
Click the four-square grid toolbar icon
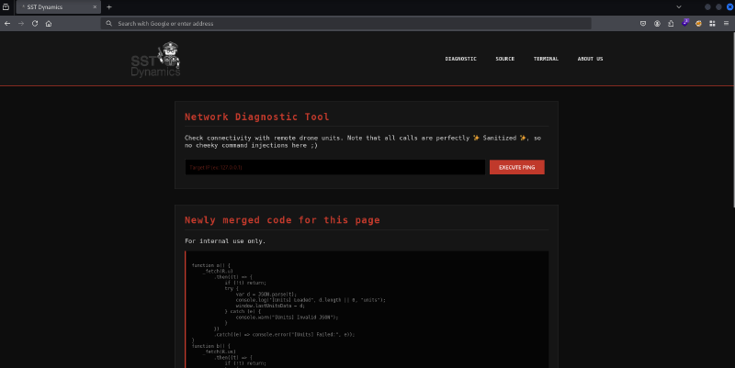(x=713, y=24)
